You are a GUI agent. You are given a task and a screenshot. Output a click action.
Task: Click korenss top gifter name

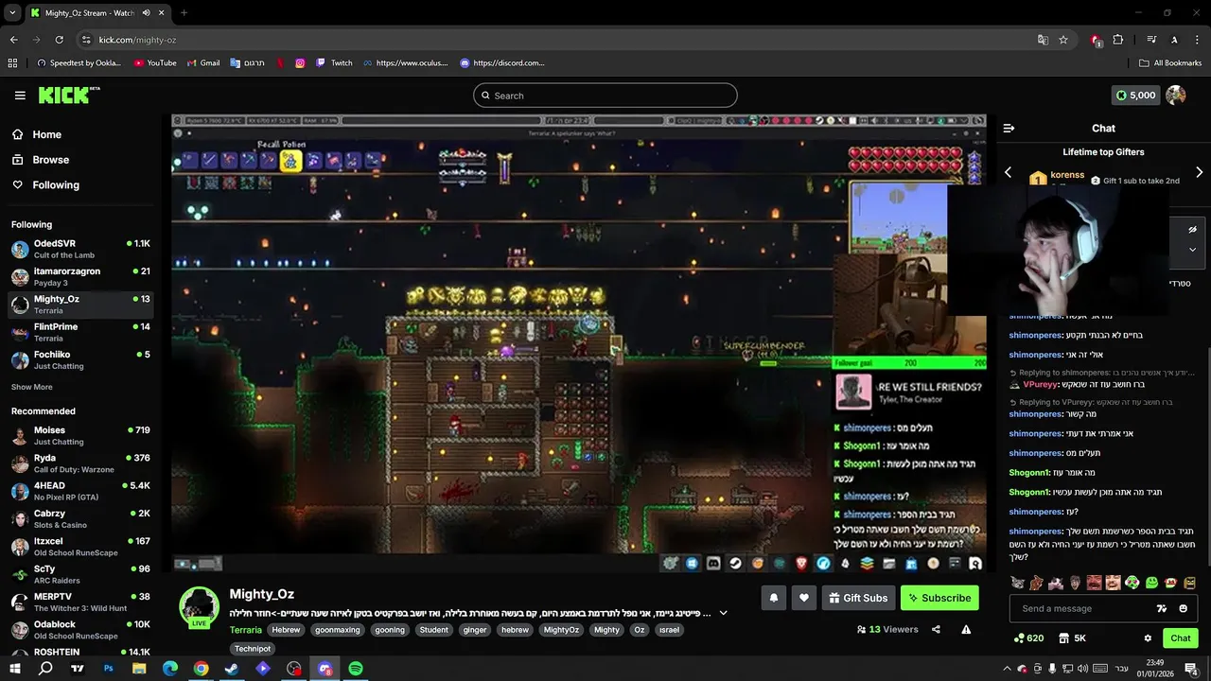[1067, 175]
